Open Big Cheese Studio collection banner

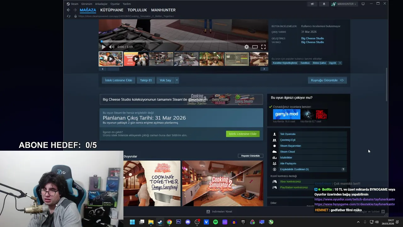[x=181, y=99]
